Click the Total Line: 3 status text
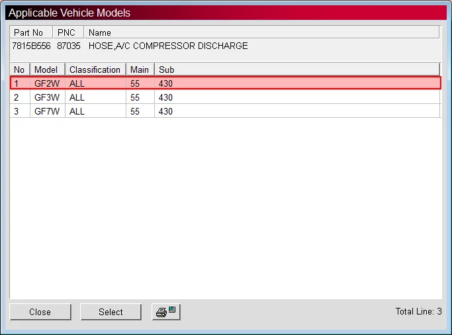Image resolution: width=452 pixels, height=335 pixels. (x=418, y=311)
